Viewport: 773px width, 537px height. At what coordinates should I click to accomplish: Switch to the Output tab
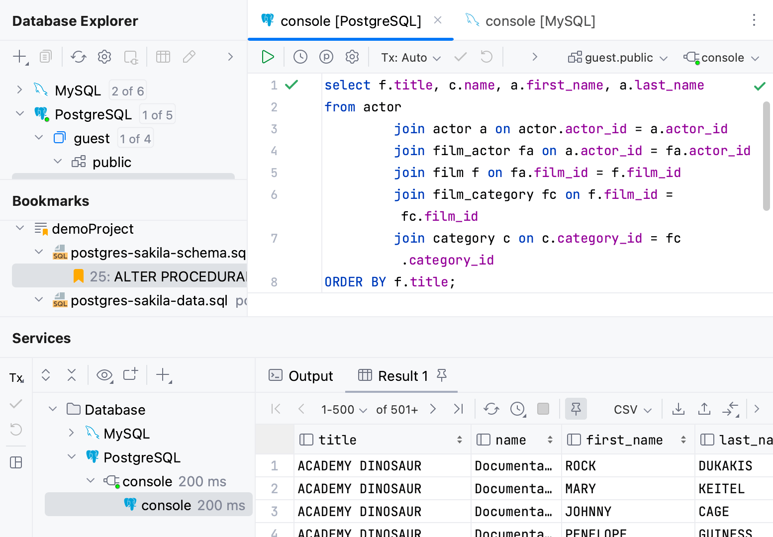click(x=301, y=376)
